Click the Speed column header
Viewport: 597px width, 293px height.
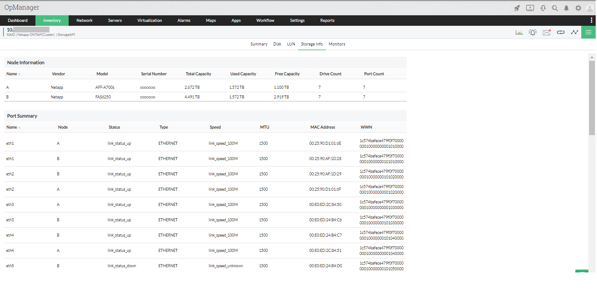coord(215,127)
